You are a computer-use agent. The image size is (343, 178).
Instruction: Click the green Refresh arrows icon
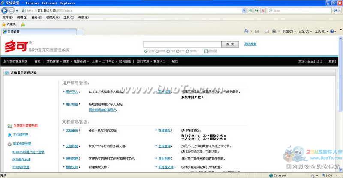[256, 10]
